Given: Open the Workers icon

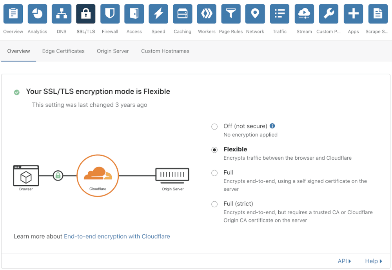Looking at the screenshot, I should tap(207, 14).
